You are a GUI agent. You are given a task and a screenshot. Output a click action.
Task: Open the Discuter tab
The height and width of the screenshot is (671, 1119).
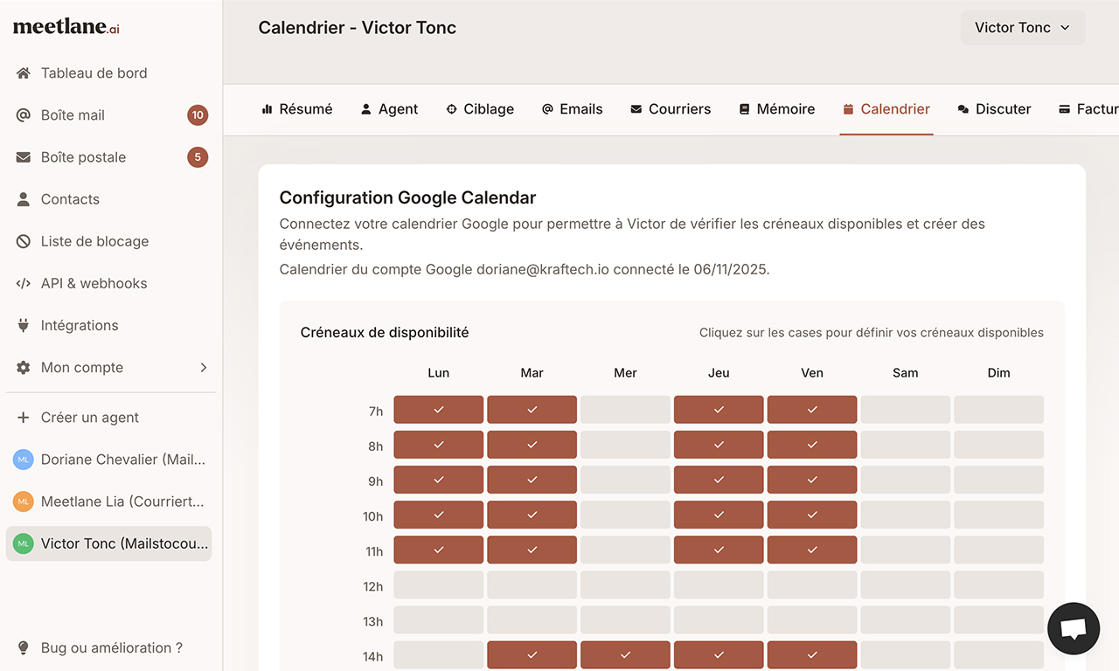[x=994, y=108]
